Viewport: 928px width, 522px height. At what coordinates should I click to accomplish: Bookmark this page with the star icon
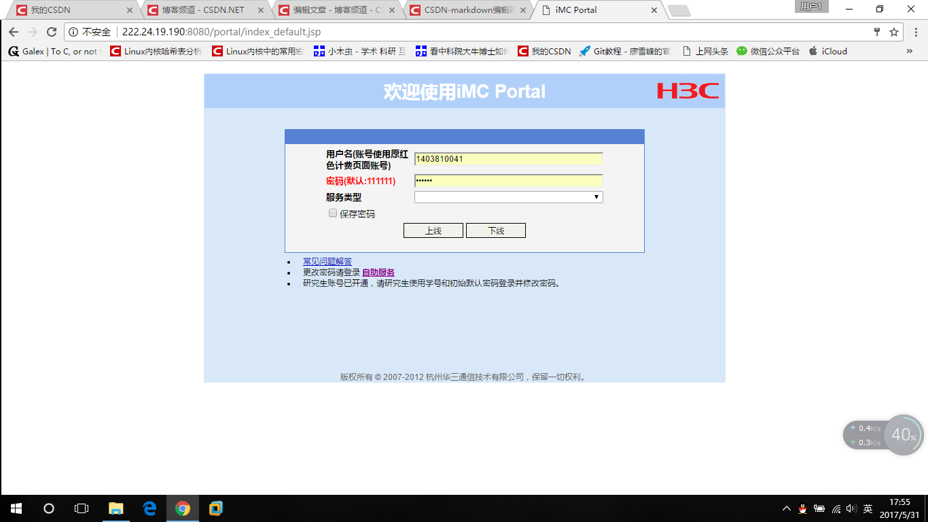[x=894, y=32]
